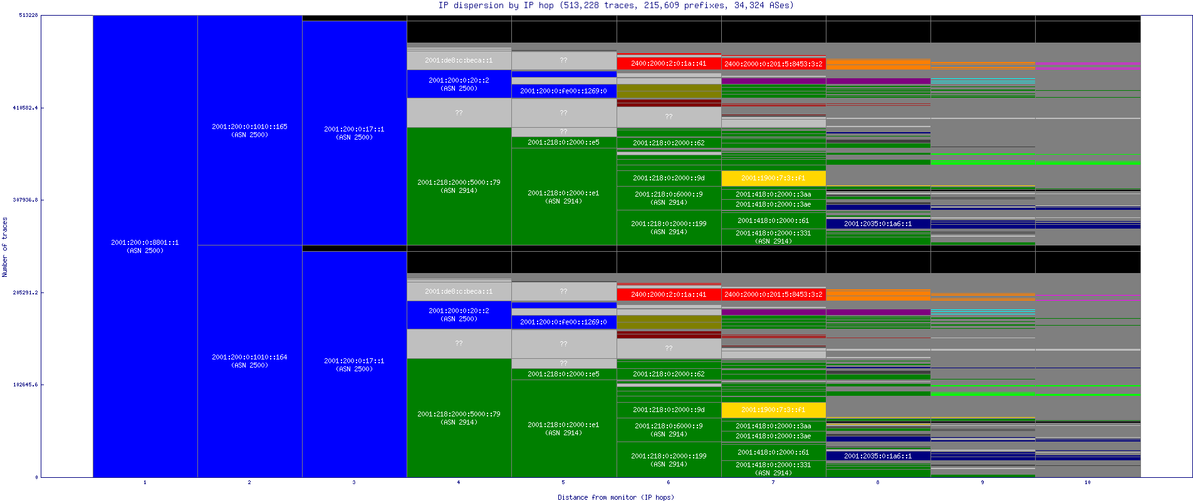Click hop number 5 on the x-axis

tap(563, 482)
